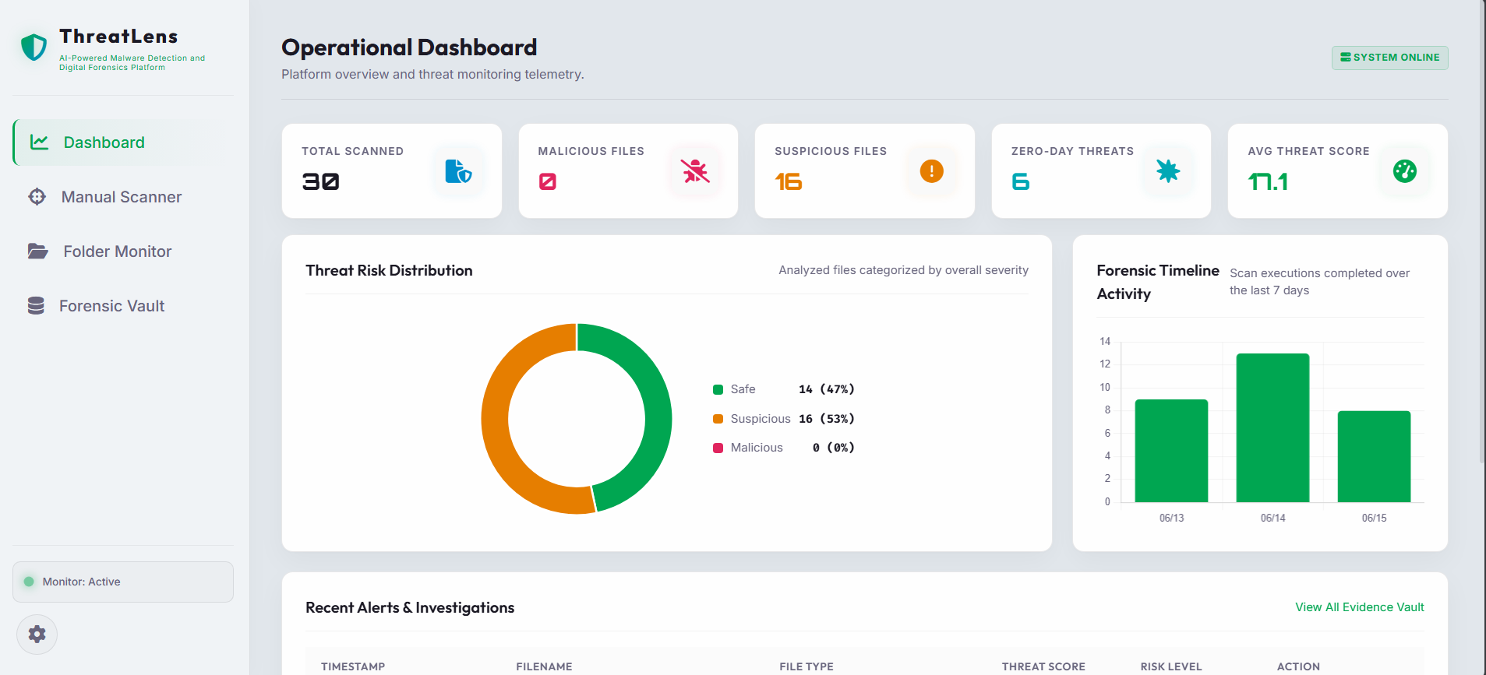Image resolution: width=1486 pixels, height=675 pixels.
Task: Toggle the Suspicious legend orange swatch
Action: 718,419
